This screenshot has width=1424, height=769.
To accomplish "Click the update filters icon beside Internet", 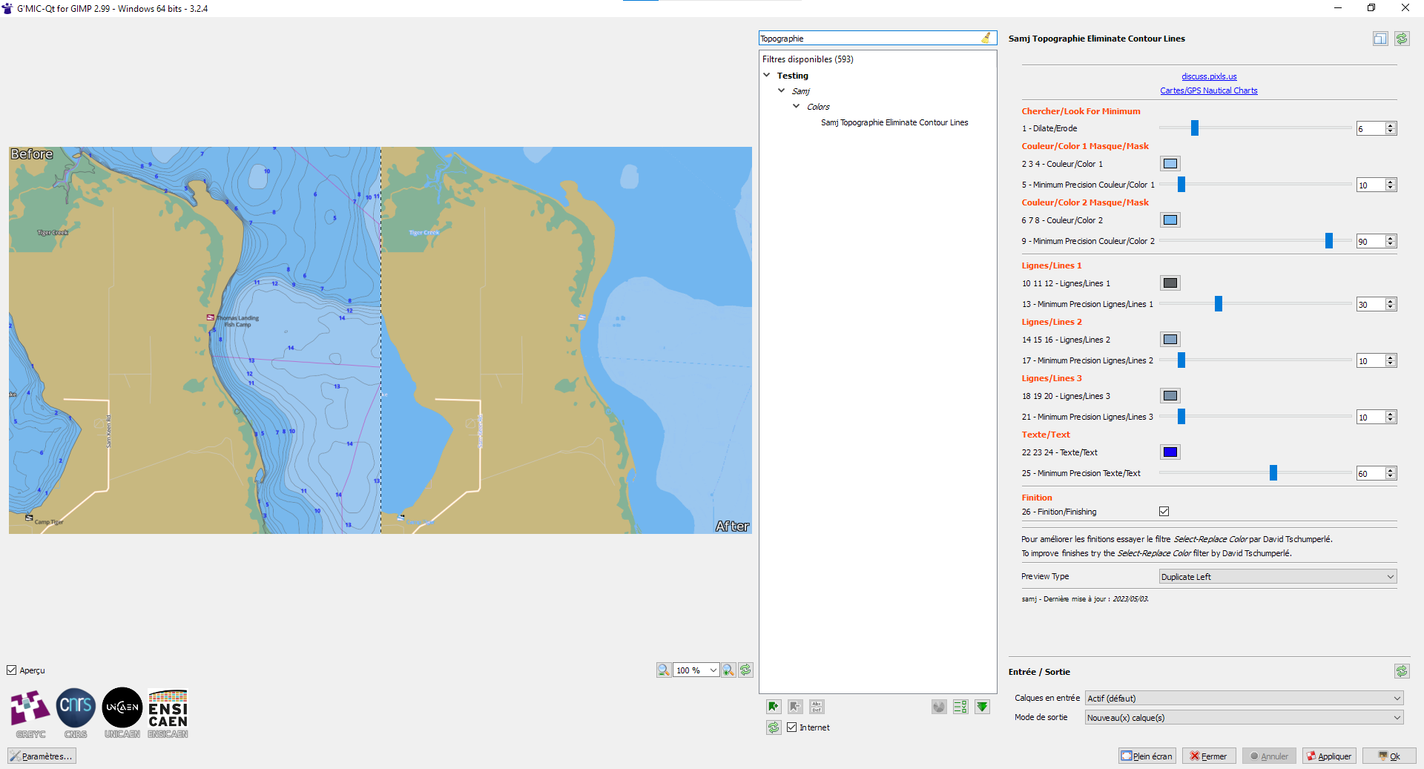I will [x=774, y=727].
